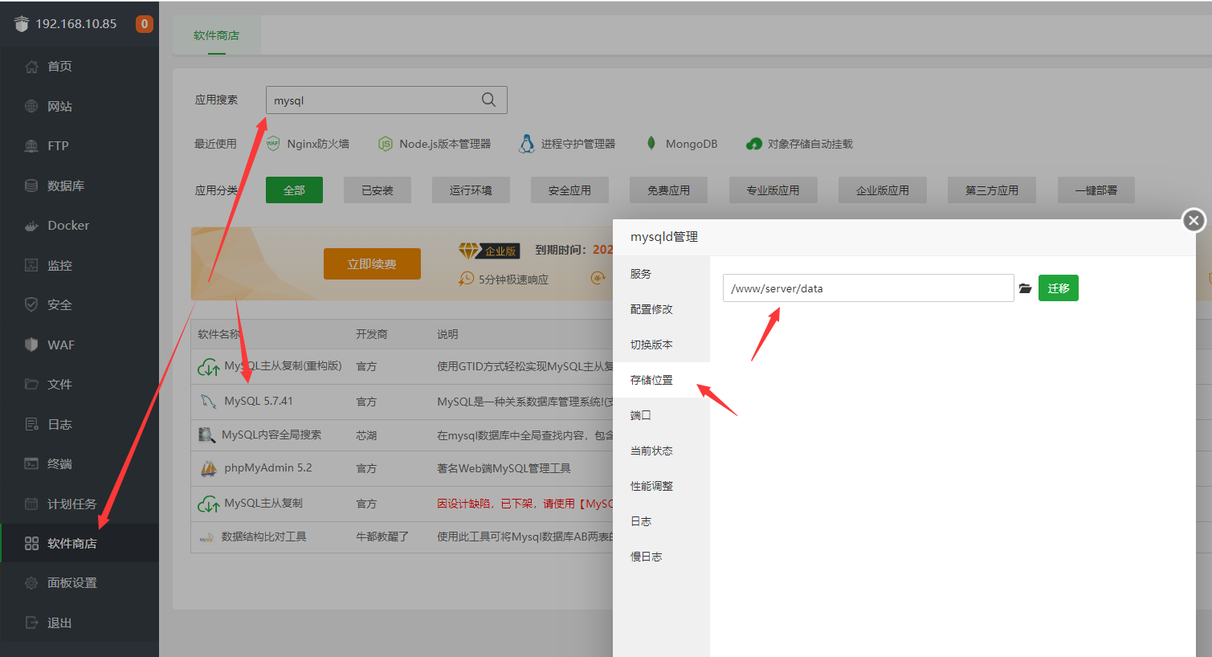The height and width of the screenshot is (657, 1212).
Task: Click the 芯湖 developer cell
Action: coord(366,435)
